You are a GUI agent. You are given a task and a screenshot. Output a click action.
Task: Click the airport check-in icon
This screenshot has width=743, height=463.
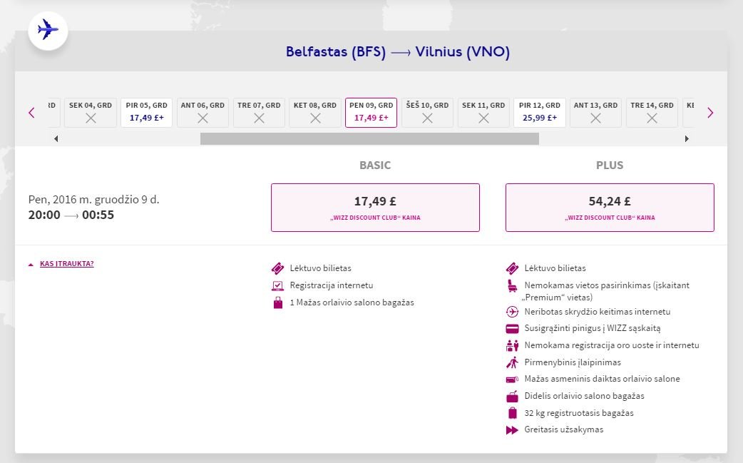click(512, 345)
